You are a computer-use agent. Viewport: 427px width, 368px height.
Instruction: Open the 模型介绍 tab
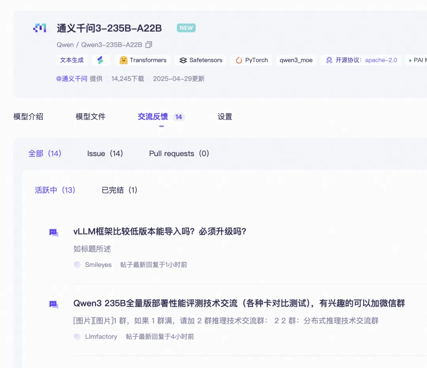[28, 117]
